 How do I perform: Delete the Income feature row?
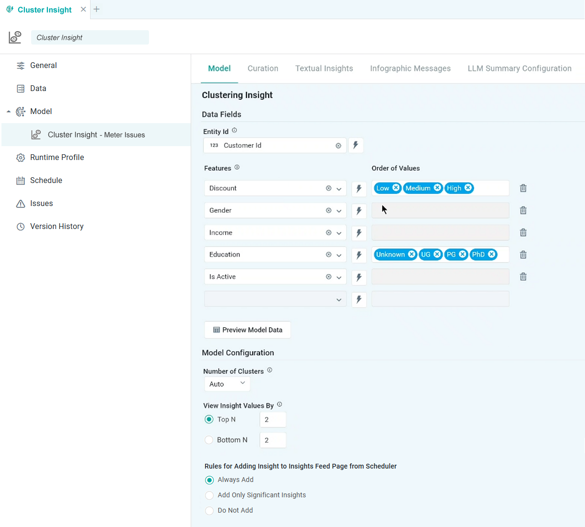[523, 233]
